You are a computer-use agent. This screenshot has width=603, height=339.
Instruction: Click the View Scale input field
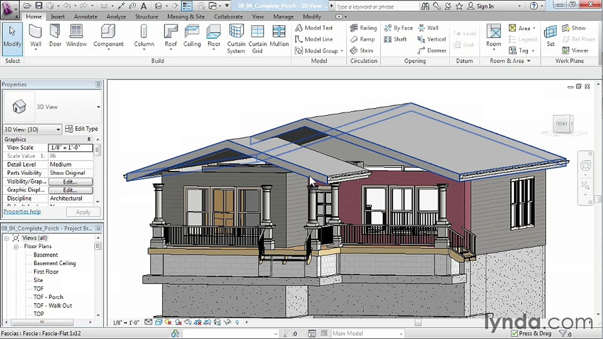click(70, 148)
